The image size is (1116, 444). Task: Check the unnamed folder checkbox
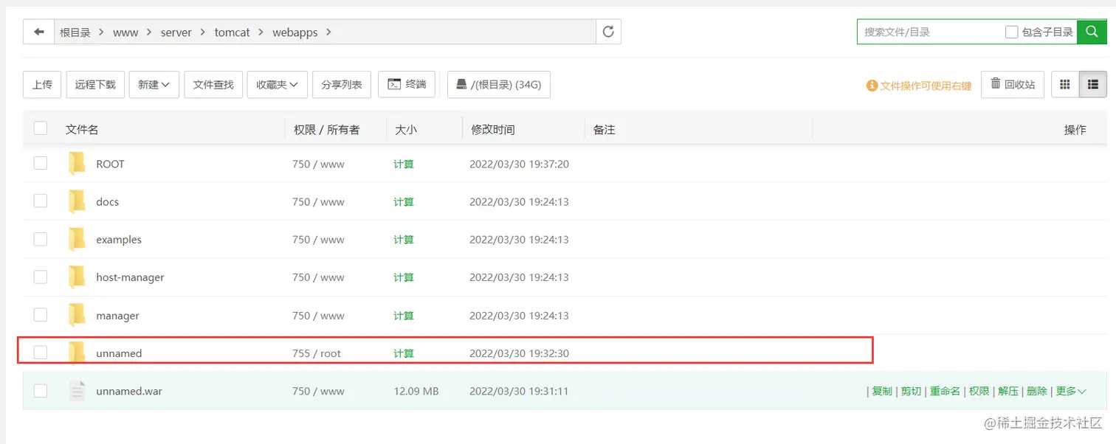(x=41, y=353)
